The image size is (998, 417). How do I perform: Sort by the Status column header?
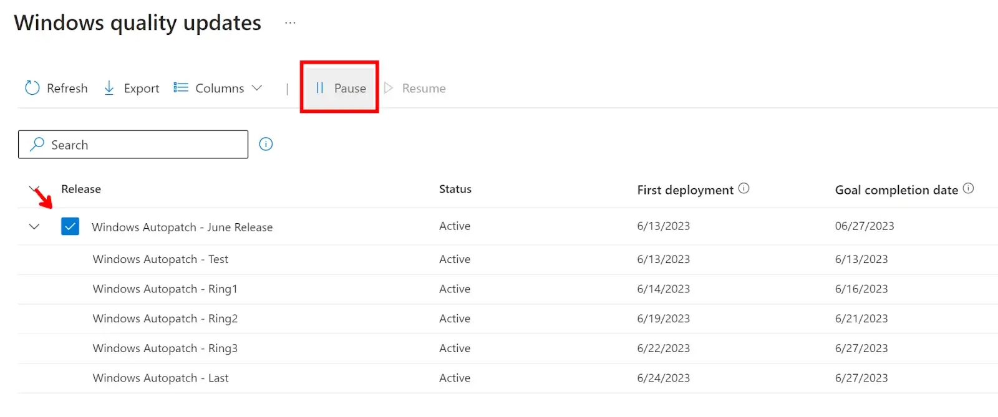coord(455,189)
